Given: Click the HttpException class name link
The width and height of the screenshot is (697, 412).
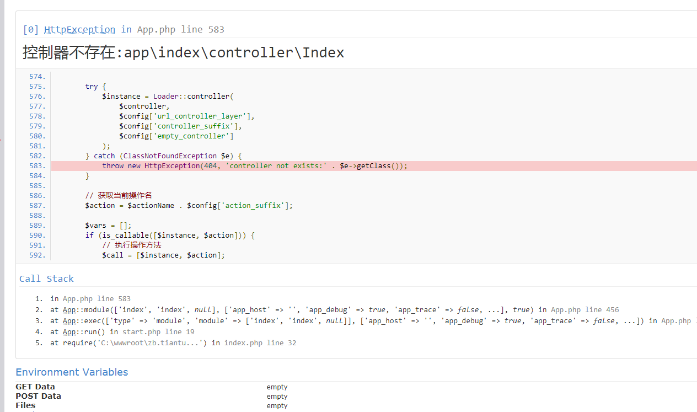Looking at the screenshot, I should point(79,30).
